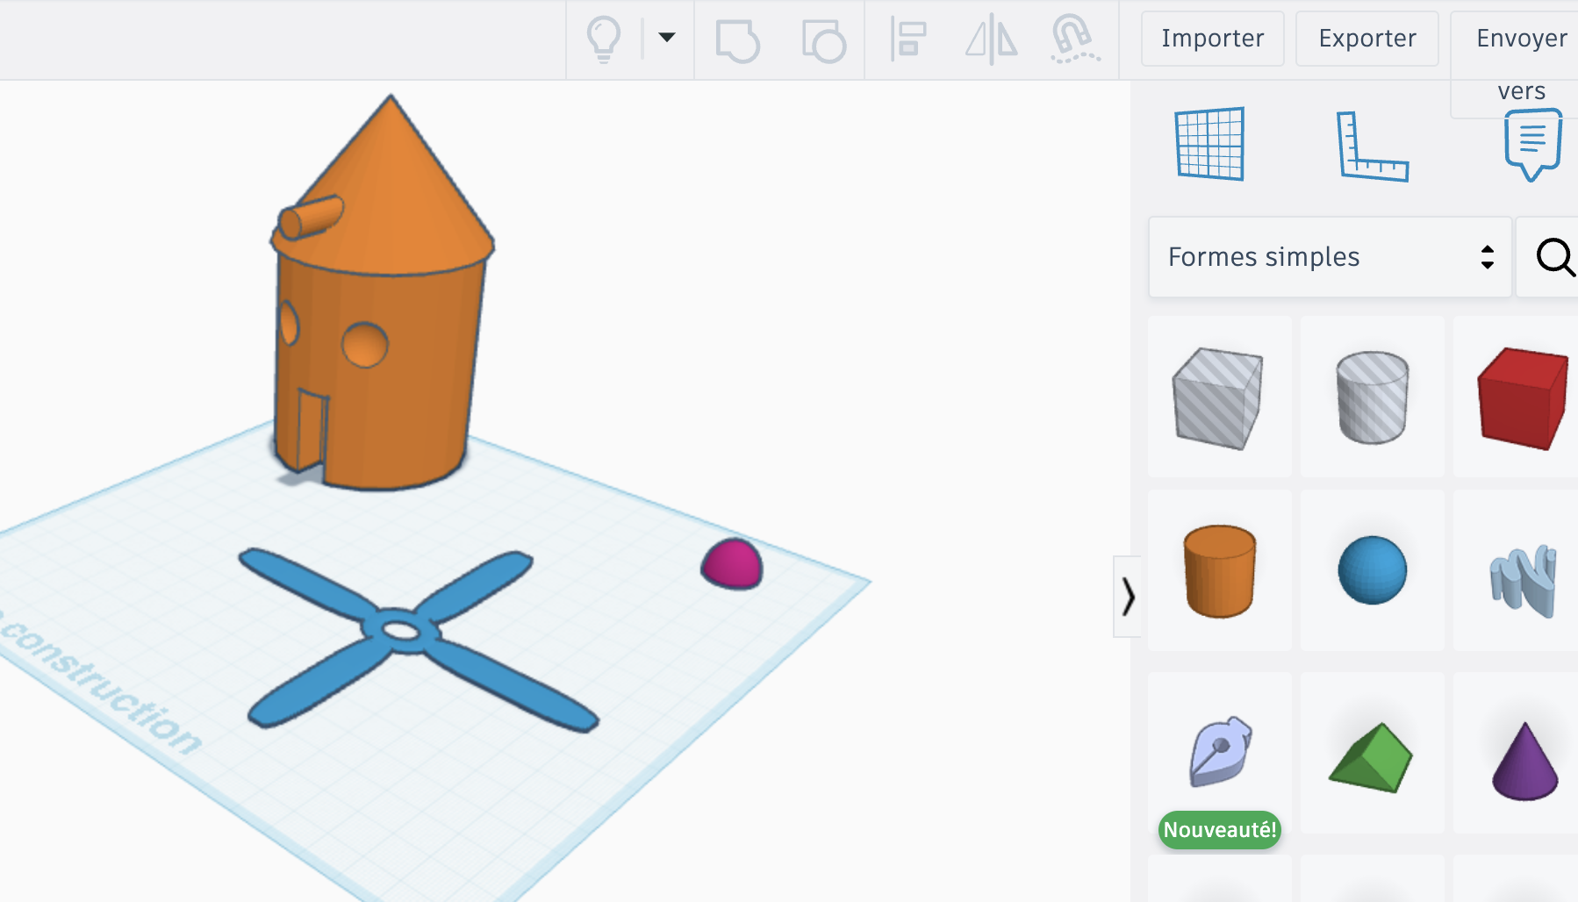
Task: Open the Formes simples category dropdown
Action: [x=1330, y=257]
